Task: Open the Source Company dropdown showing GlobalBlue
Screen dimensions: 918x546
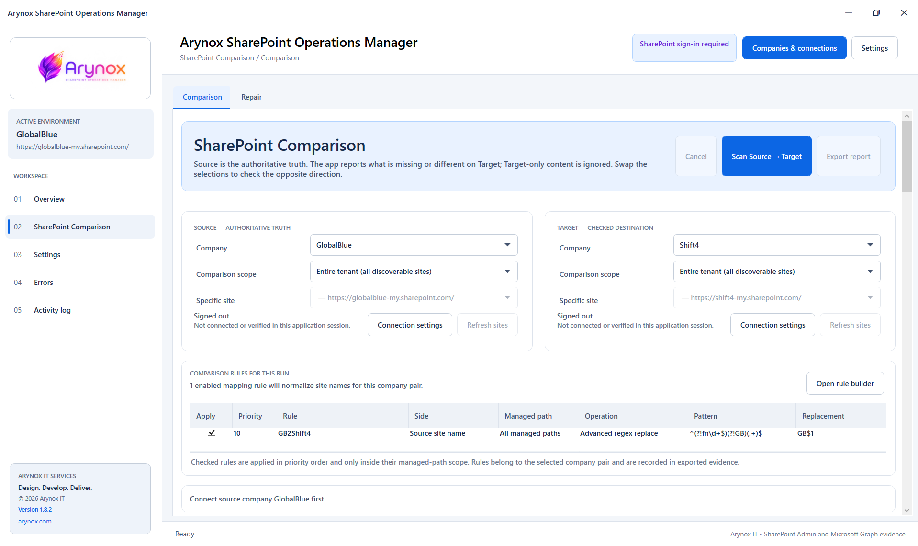Action: [x=414, y=245]
